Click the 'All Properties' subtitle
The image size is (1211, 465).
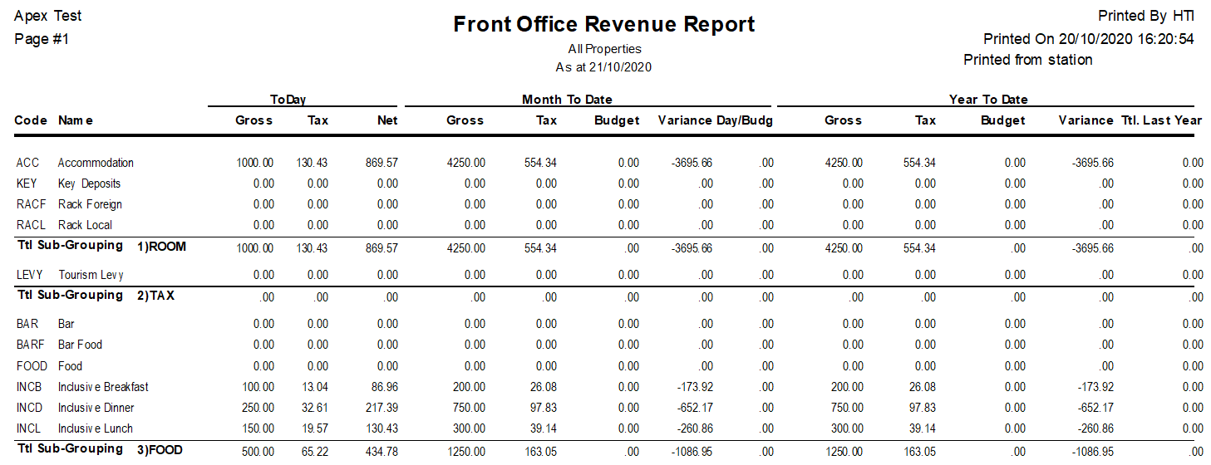(604, 49)
